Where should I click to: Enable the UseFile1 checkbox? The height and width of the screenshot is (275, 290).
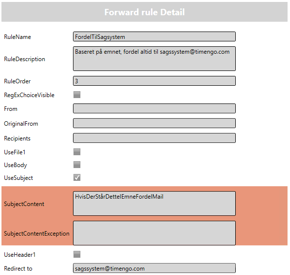(x=77, y=152)
